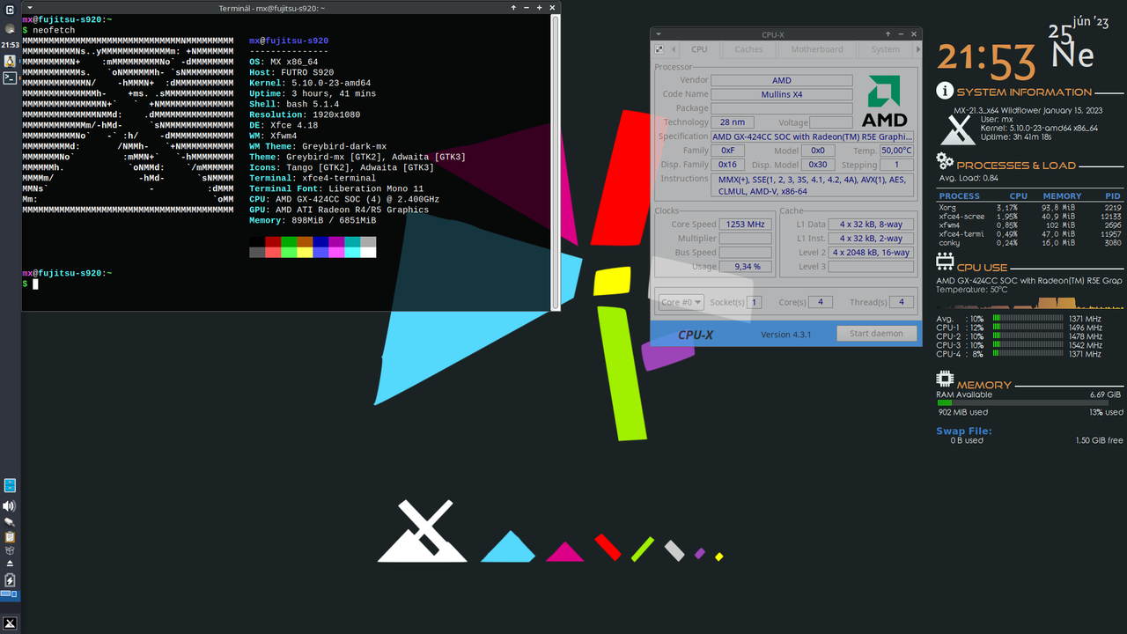The height and width of the screenshot is (634, 1127).
Task: Expand the Core #0 dropdown
Action: point(681,302)
